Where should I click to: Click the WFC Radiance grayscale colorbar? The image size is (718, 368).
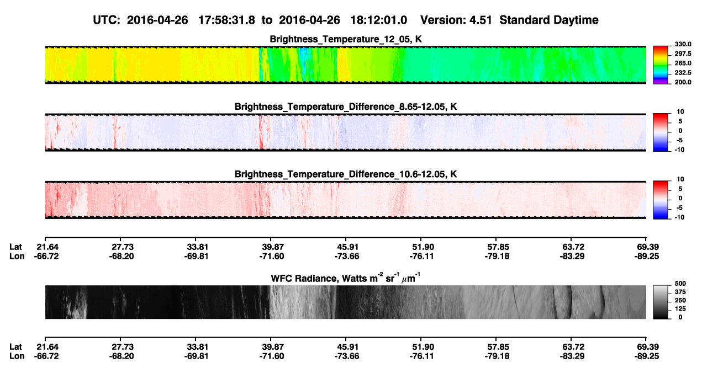point(661,302)
